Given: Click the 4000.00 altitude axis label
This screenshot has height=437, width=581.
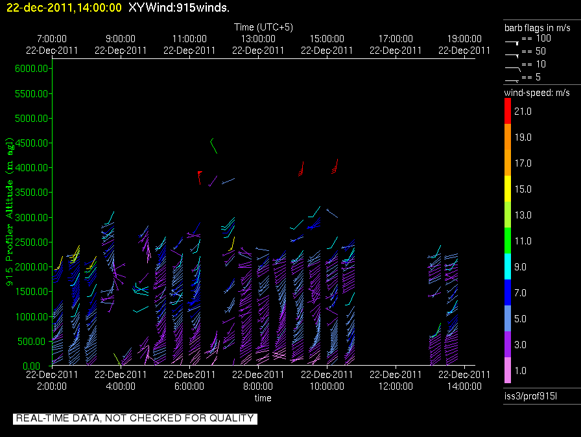Looking at the screenshot, I should pos(31,168).
